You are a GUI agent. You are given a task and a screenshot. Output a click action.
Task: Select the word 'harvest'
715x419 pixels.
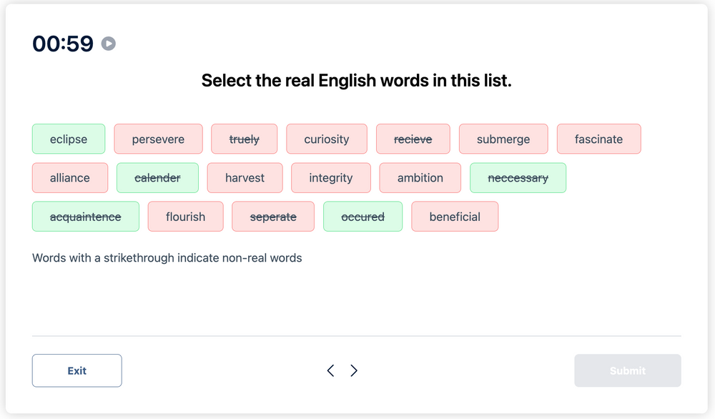245,177
